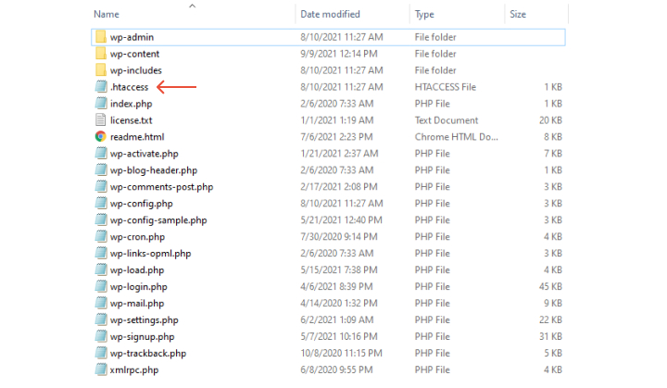Select the wp-links-opml.php file name
This screenshot has width=667, height=388.
click(x=151, y=254)
